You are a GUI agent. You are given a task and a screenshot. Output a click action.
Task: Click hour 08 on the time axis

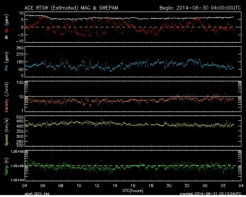click(x=61, y=185)
